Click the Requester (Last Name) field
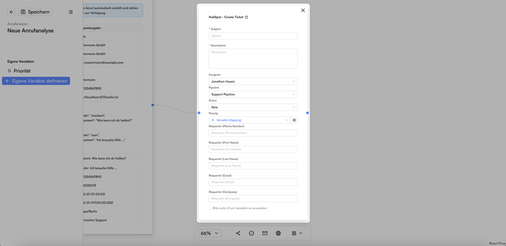 253,166
